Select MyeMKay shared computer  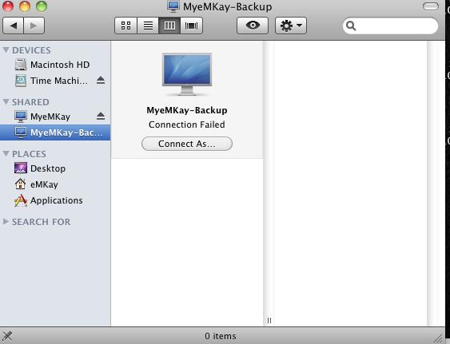click(x=55, y=117)
